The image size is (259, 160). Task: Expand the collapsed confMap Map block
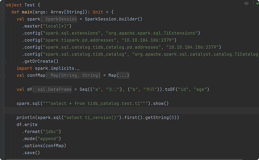(4, 76)
